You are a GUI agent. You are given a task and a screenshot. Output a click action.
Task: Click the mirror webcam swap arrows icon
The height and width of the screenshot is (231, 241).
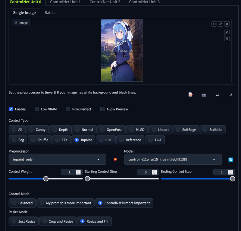[x=217, y=95]
